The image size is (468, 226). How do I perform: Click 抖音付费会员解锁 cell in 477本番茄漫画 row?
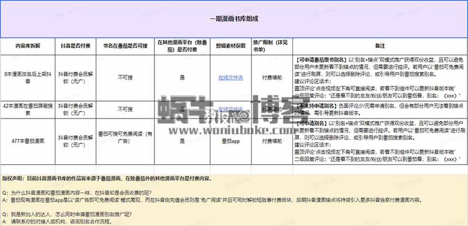pyautogui.click(x=75, y=141)
